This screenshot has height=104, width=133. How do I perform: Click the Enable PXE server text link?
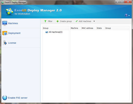point(18,98)
